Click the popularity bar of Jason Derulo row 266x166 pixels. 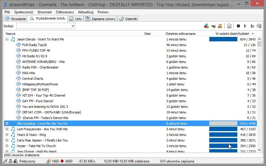pos(223,39)
